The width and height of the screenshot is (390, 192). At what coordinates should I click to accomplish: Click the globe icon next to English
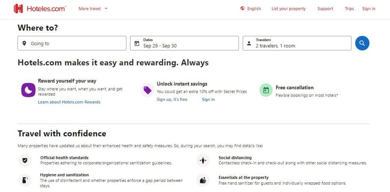[x=243, y=9]
